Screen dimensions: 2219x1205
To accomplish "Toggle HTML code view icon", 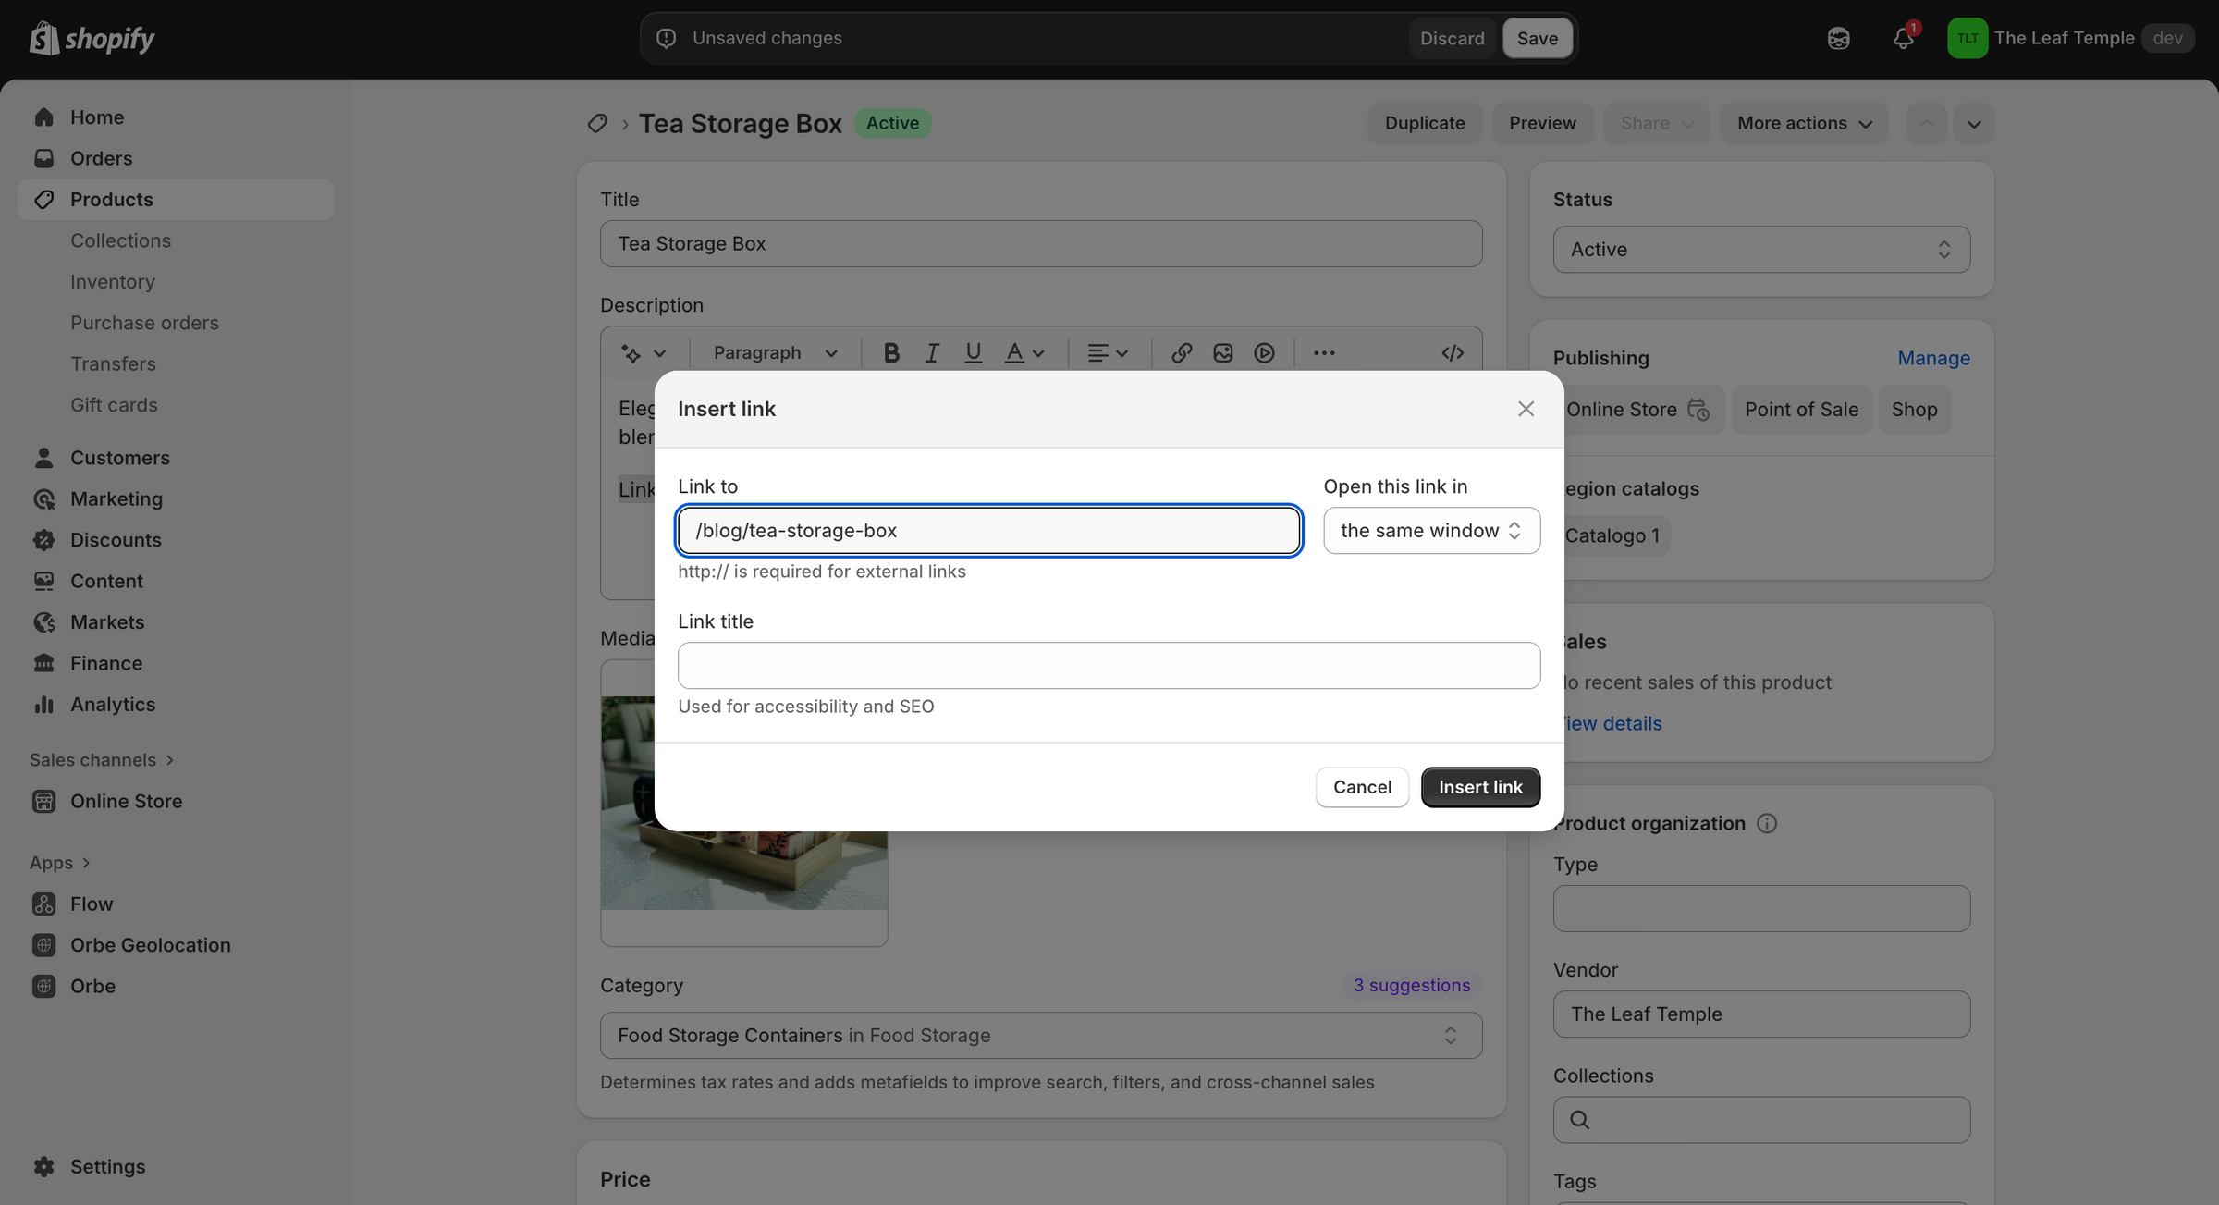I will 1453,353.
